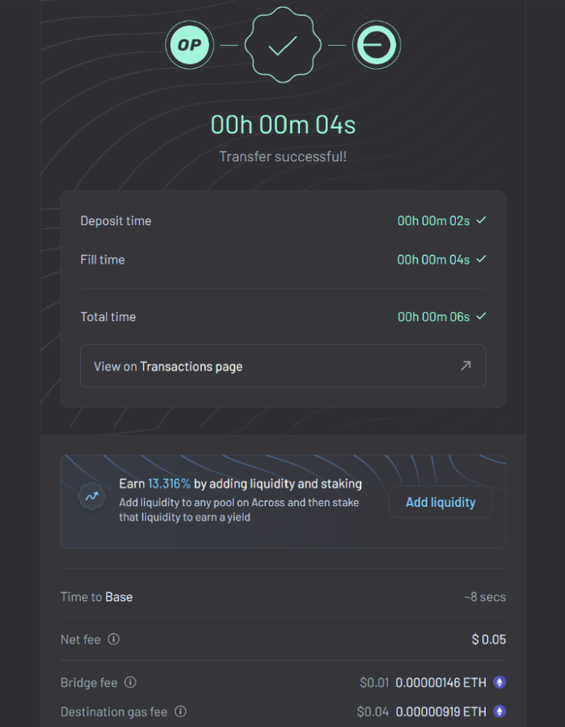The height and width of the screenshot is (727, 565).
Task: Click the Add liquidity button
Action: click(x=441, y=502)
